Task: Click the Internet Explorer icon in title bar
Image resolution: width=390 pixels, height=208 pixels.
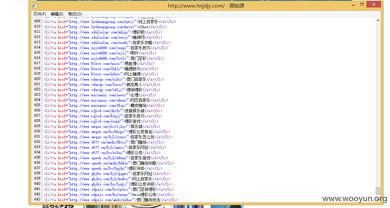Action: [x=35, y=6]
